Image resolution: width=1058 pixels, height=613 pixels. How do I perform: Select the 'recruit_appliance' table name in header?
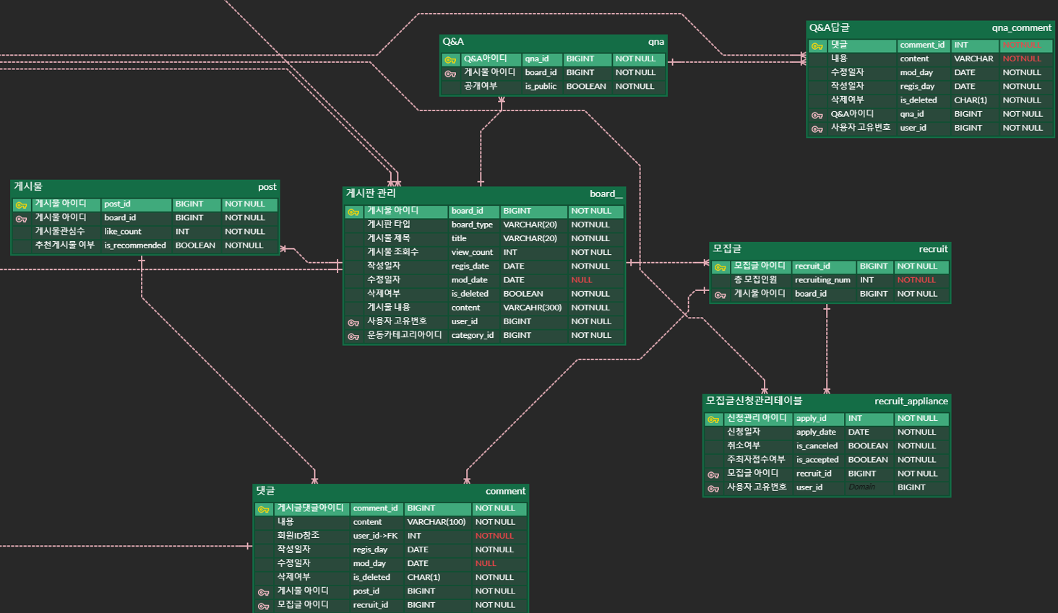(x=911, y=401)
